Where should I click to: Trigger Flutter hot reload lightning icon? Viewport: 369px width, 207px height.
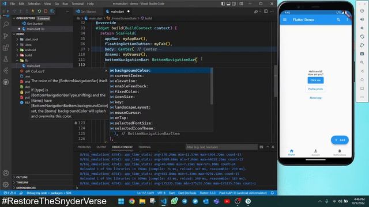point(33,11)
